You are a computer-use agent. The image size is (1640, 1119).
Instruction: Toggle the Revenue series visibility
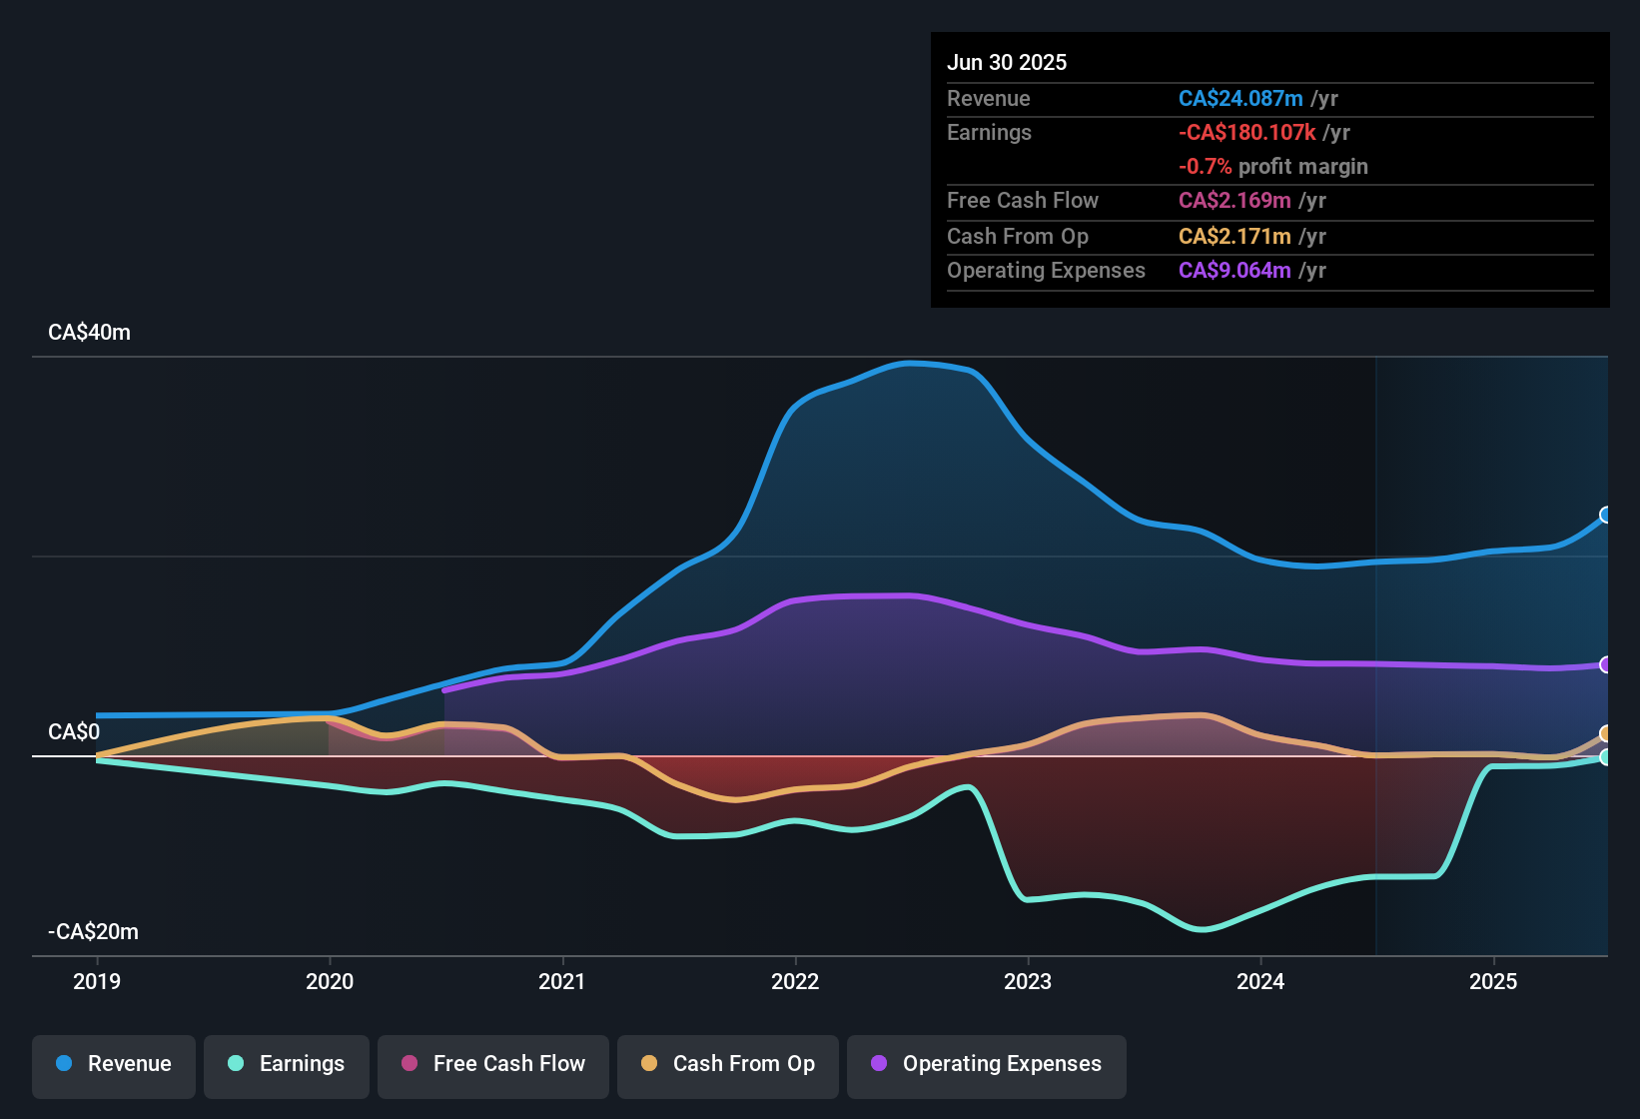(113, 1065)
